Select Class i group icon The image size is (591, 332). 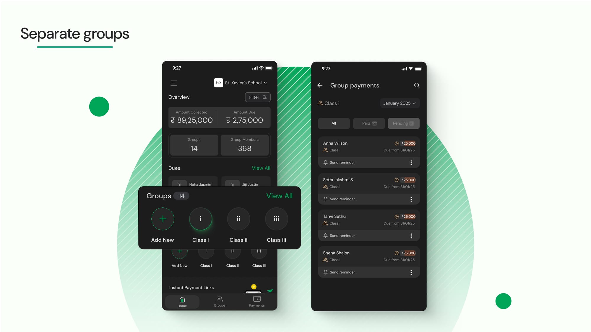(x=200, y=218)
